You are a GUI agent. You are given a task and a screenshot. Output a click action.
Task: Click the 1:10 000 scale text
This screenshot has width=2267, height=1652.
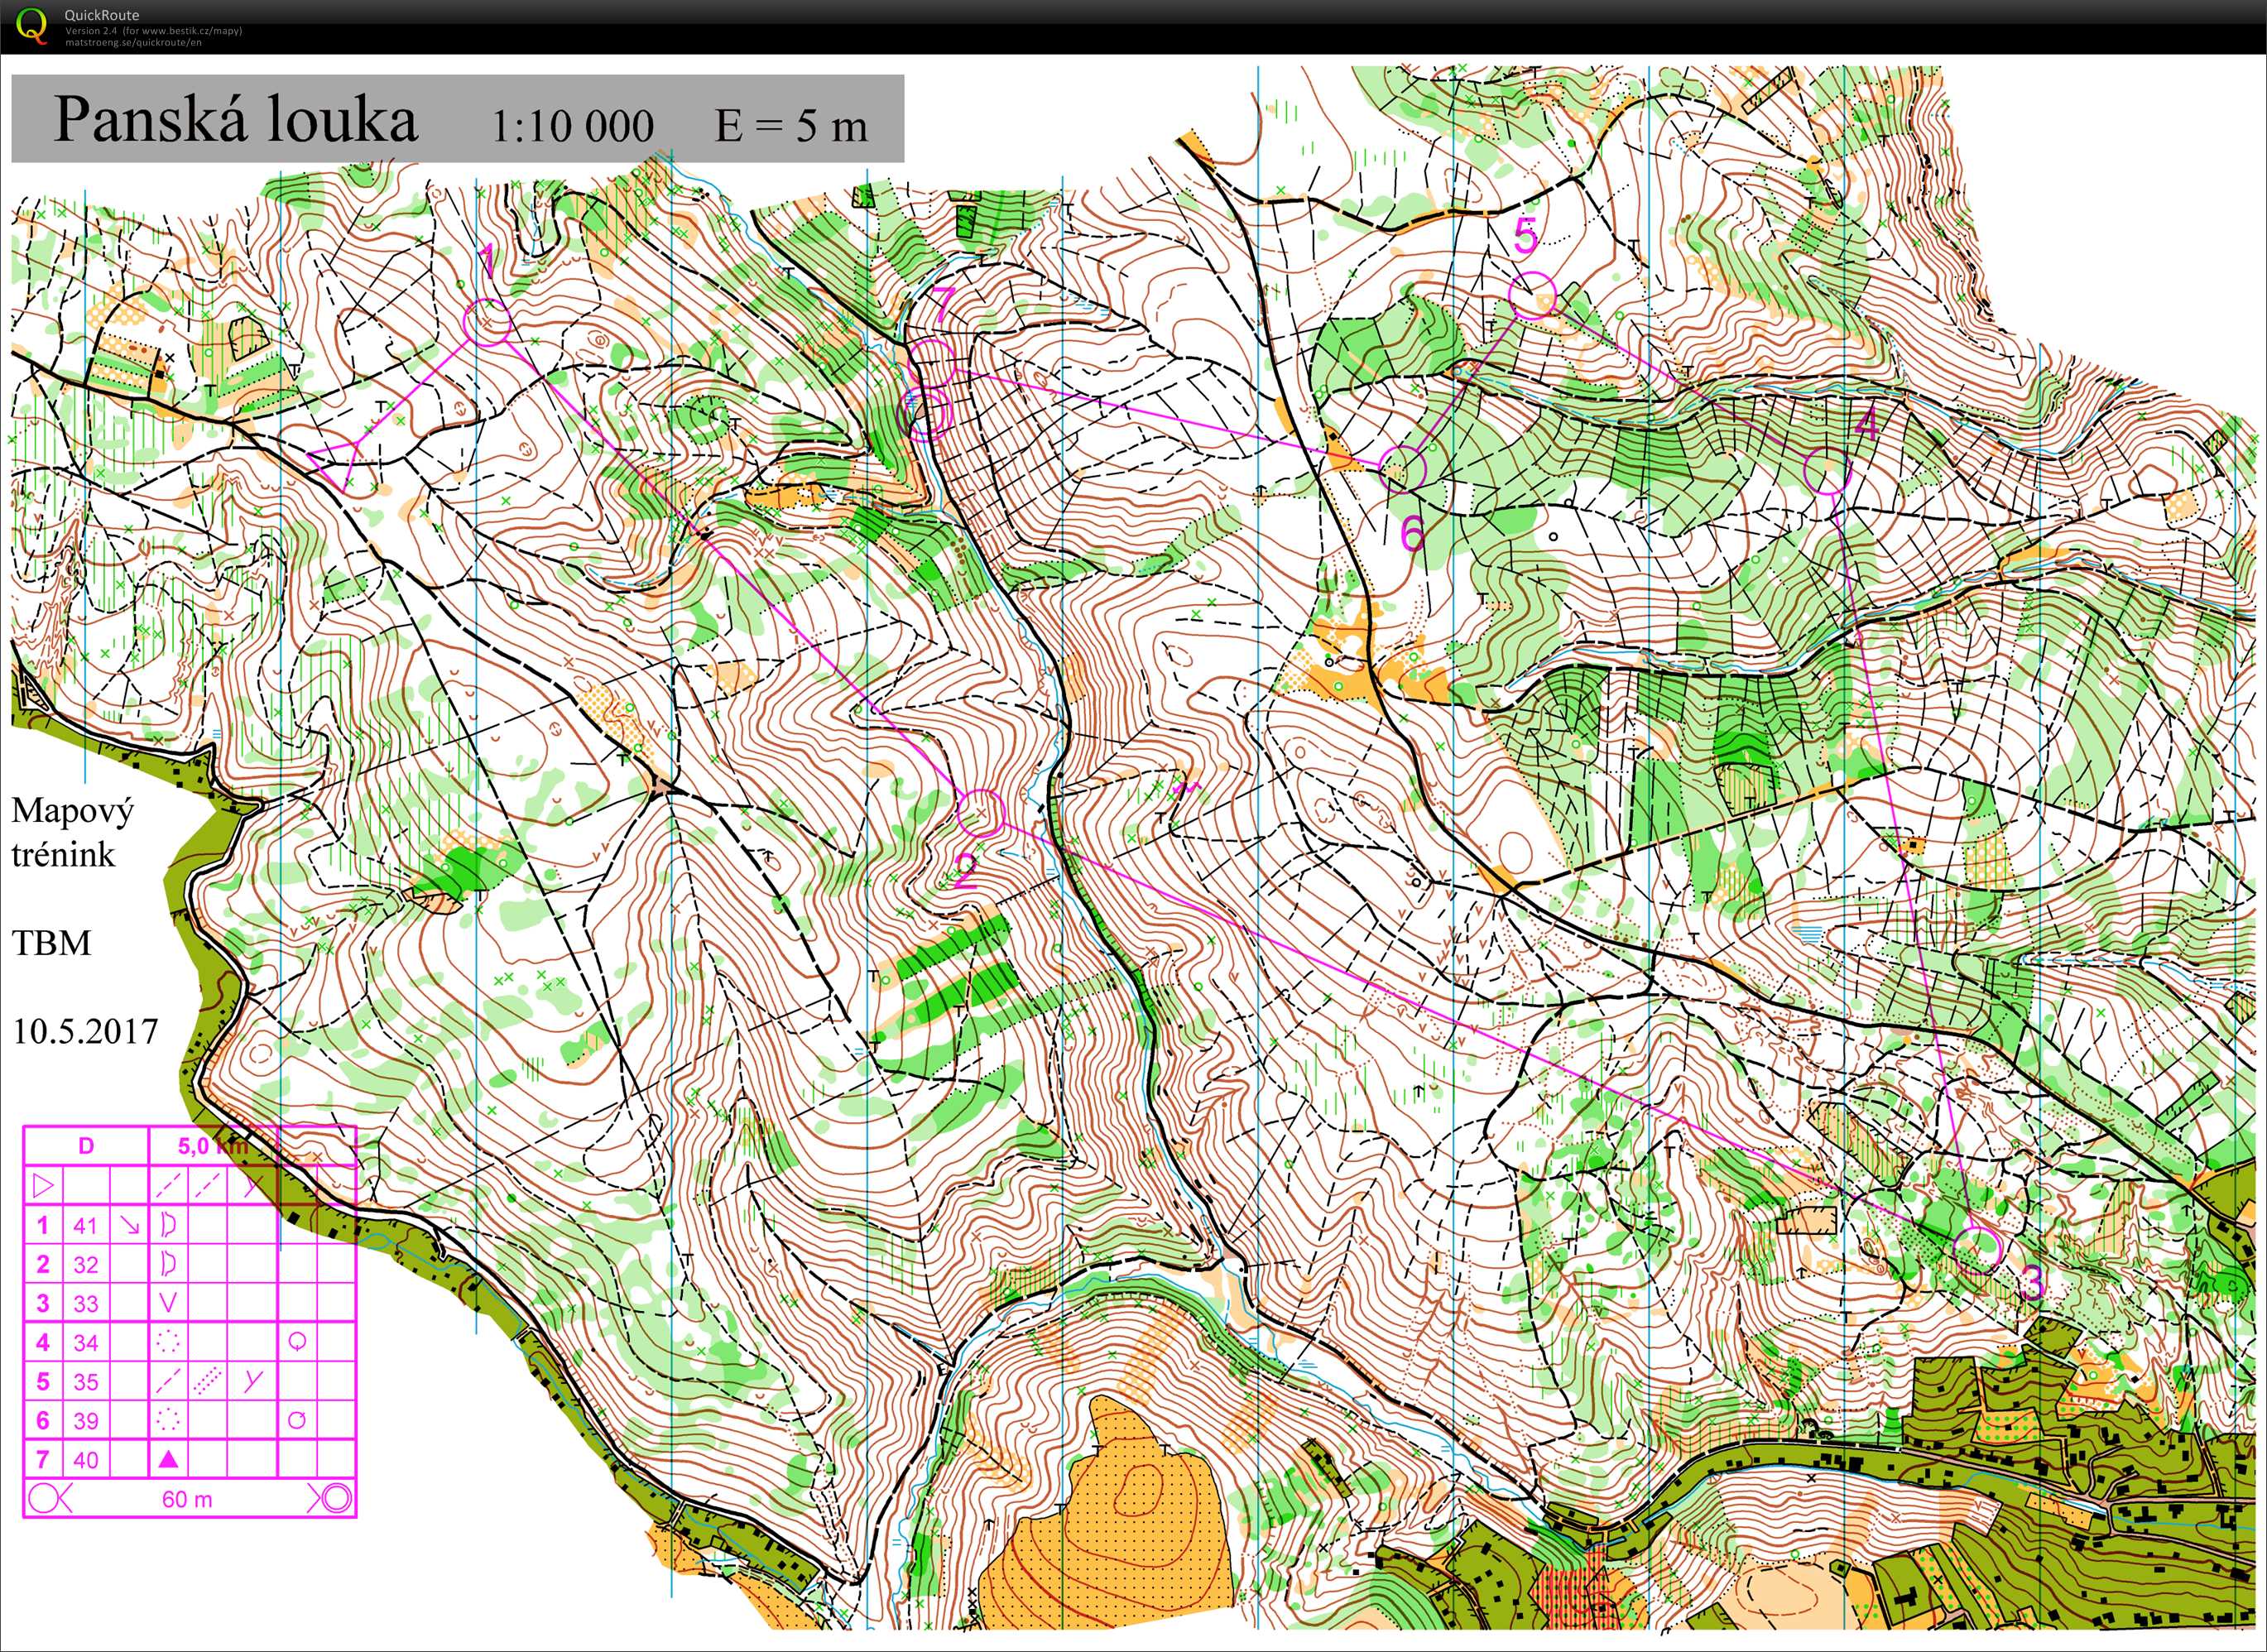coord(572,127)
